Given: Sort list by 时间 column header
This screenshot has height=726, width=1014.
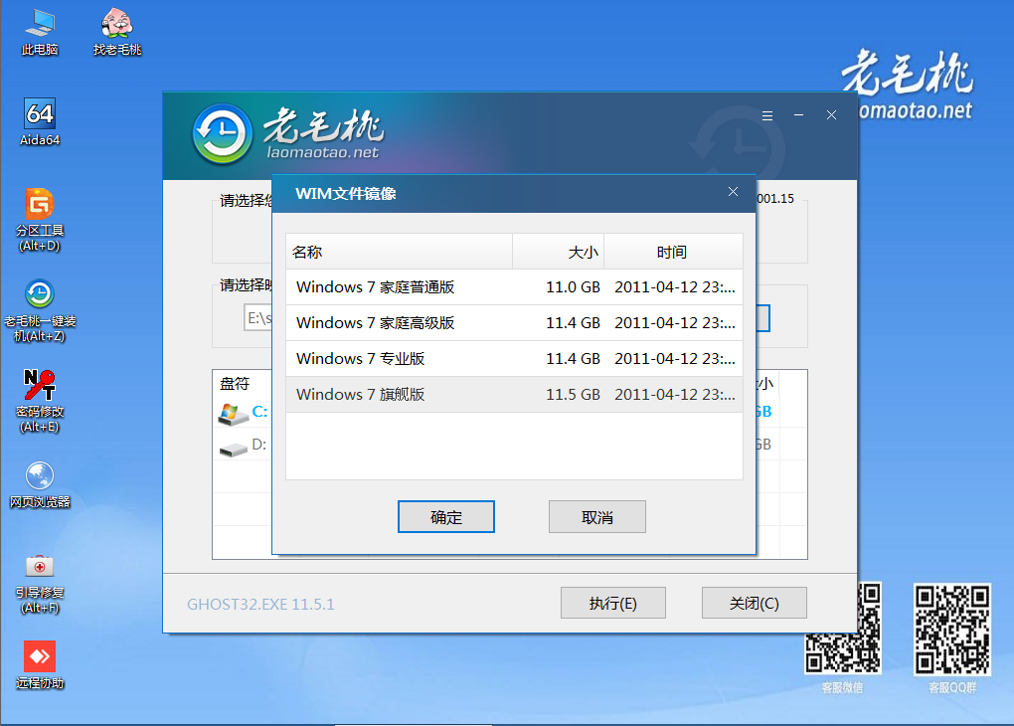Looking at the screenshot, I should tap(673, 252).
